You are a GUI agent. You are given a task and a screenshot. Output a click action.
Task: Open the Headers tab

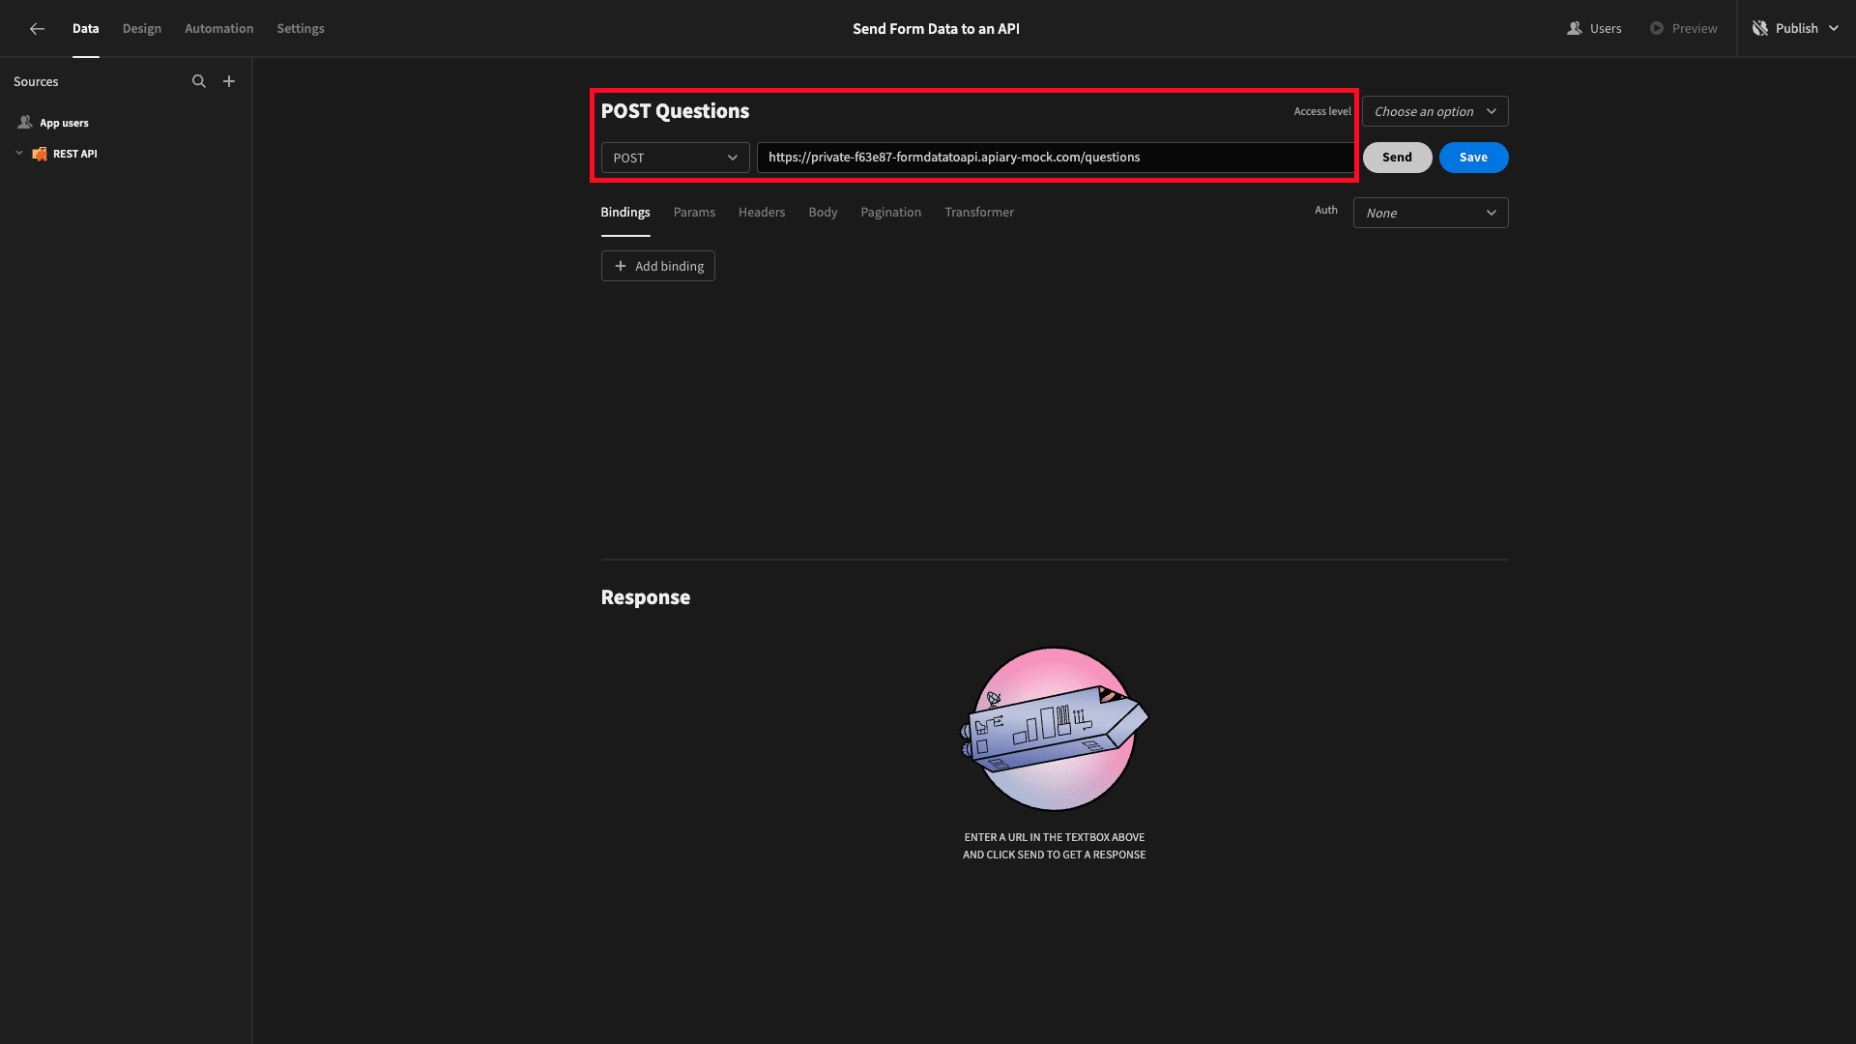click(762, 213)
